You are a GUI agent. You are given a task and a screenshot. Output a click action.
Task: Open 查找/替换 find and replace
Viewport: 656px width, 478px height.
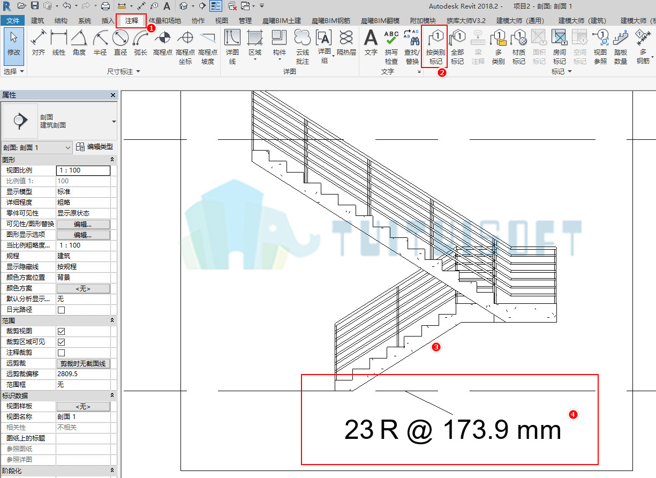pos(412,47)
